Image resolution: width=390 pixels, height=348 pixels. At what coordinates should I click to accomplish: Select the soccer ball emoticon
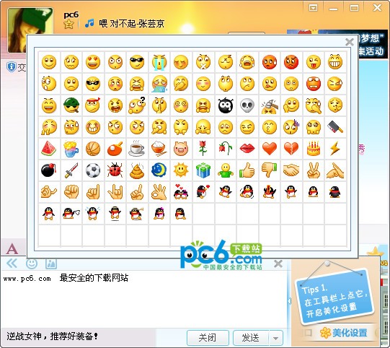point(93,170)
